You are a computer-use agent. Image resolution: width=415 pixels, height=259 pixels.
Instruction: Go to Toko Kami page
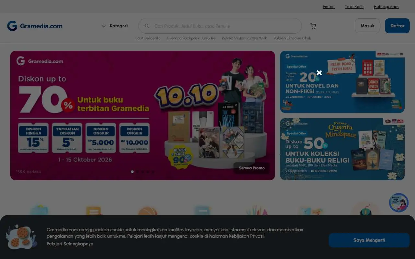point(354,7)
